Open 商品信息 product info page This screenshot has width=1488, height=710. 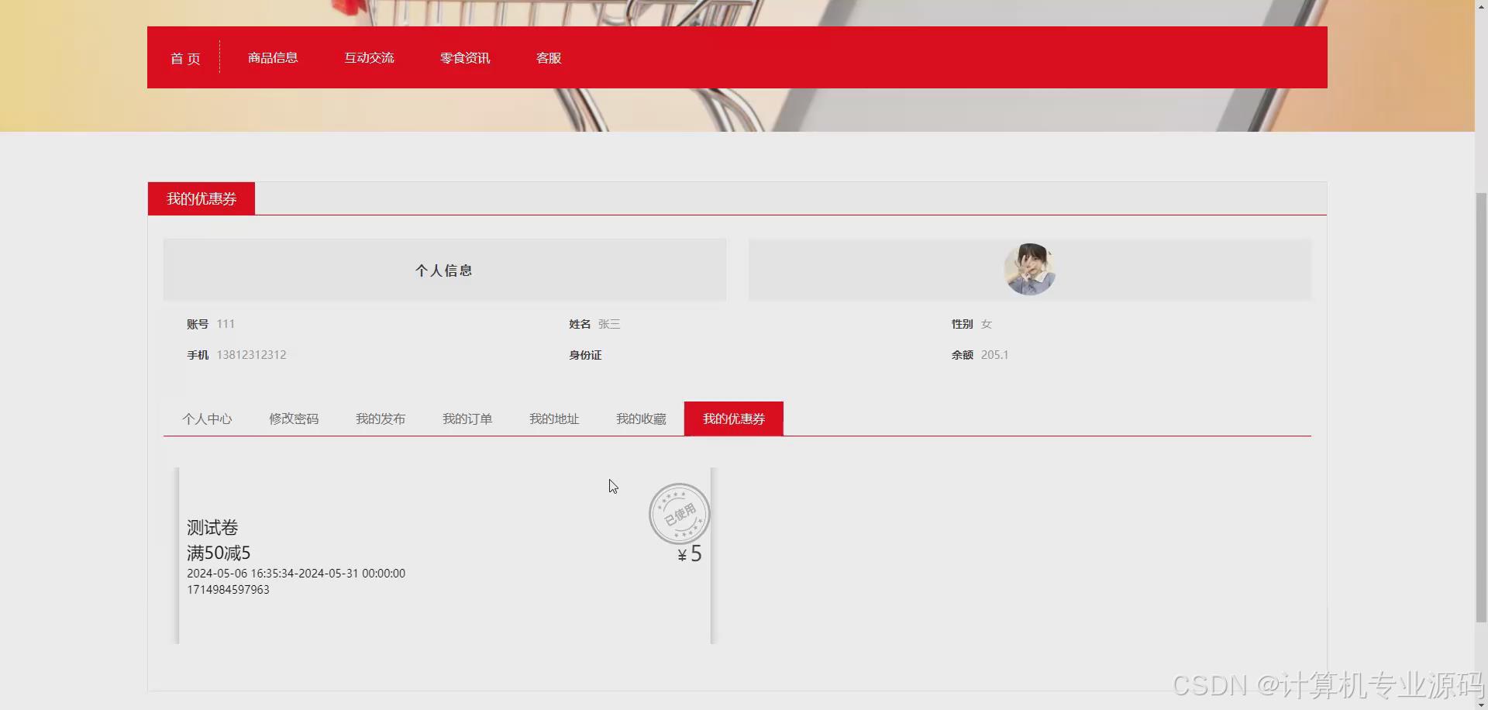(272, 57)
